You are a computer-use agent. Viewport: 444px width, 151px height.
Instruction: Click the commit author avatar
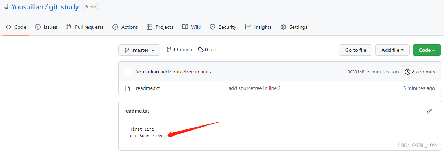coord(127,72)
